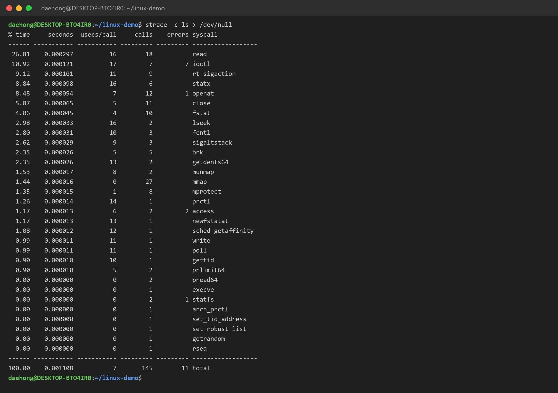Screen dimensions: 558x393
Task: Click the 'arch_prctl' syscall name
Action: click(210, 309)
